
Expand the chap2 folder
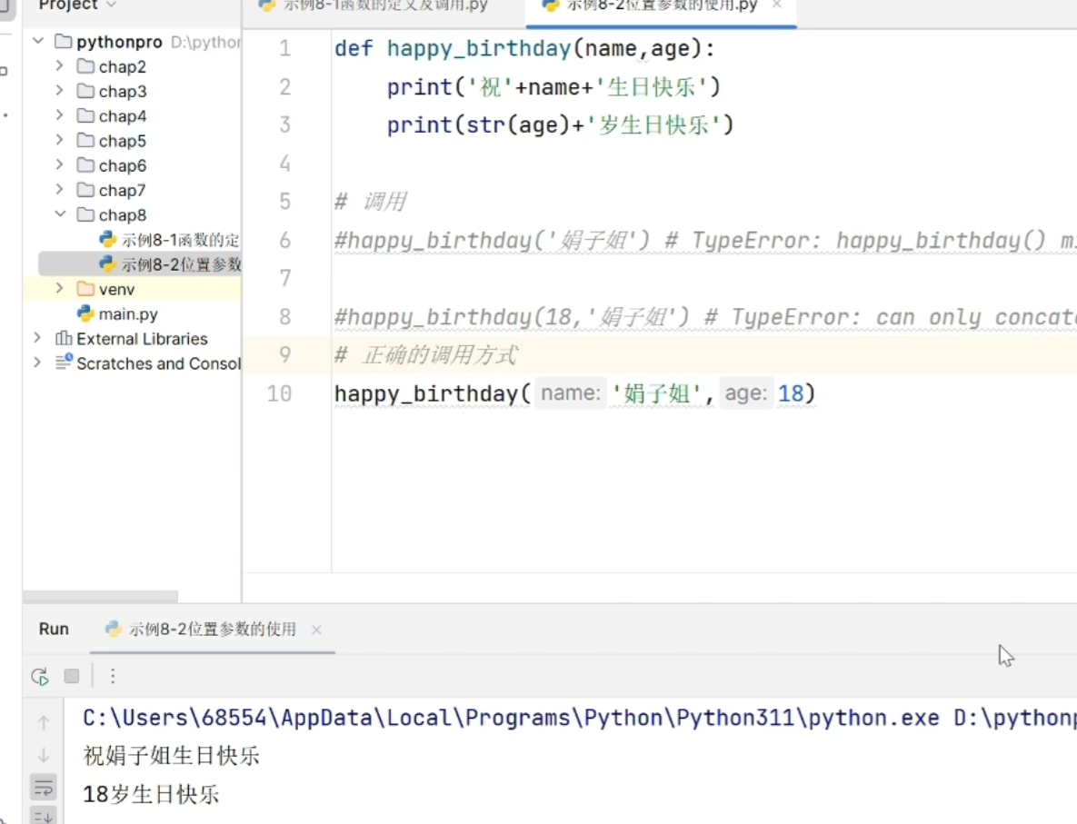(x=60, y=66)
